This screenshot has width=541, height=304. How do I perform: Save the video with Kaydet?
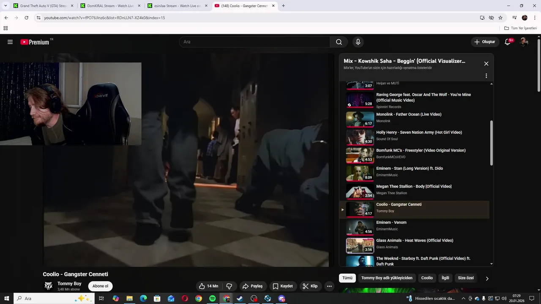click(x=283, y=286)
